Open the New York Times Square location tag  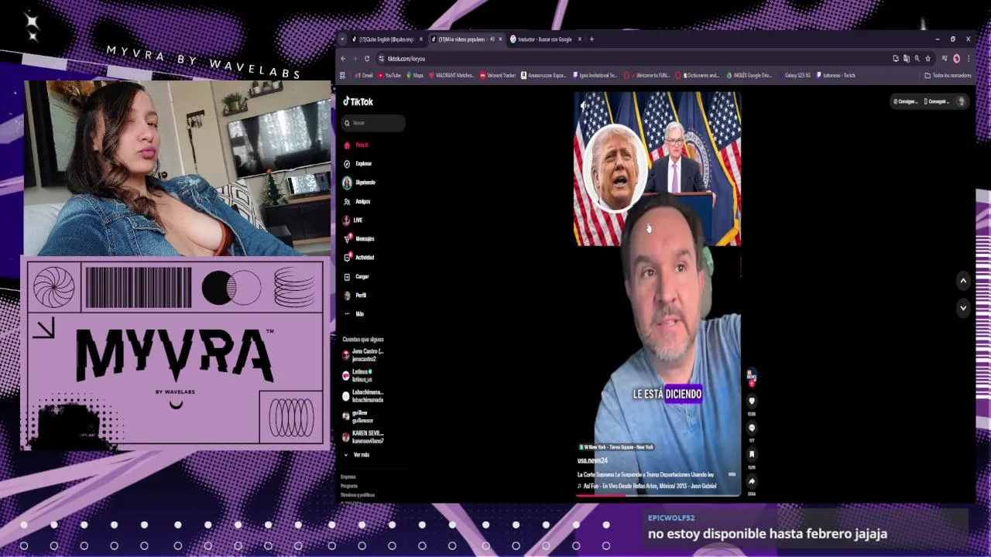[x=616, y=447]
